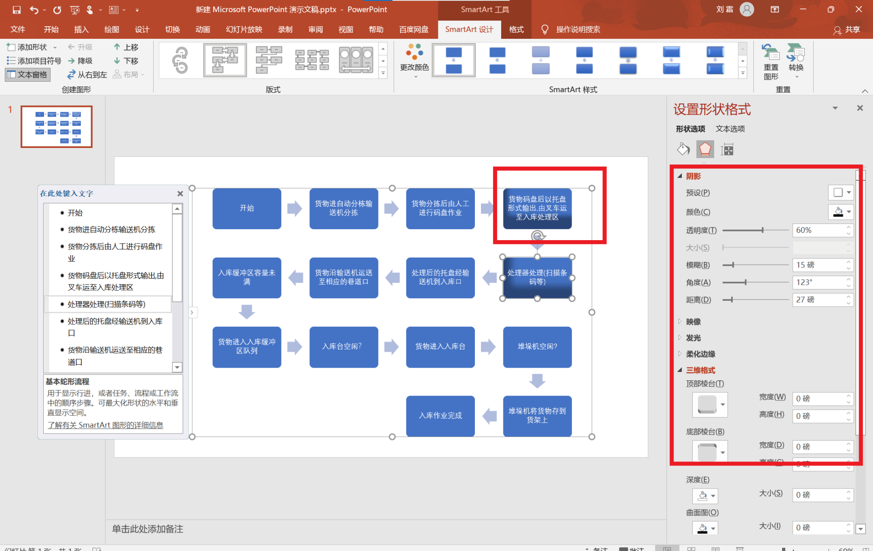
Task: Click Reset Graphic (重置图形)
Action: tap(771, 62)
